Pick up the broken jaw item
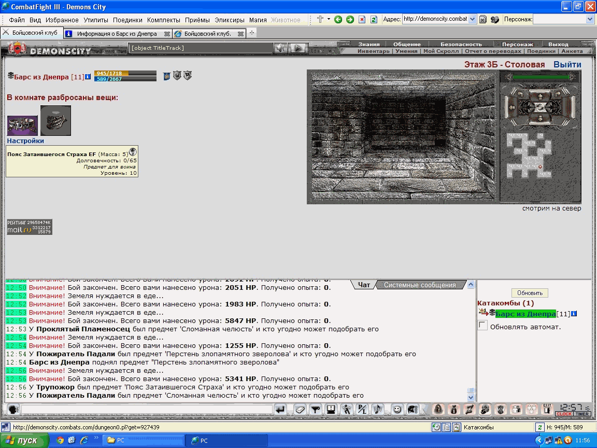The width and height of the screenshot is (597, 448). [x=55, y=121]
